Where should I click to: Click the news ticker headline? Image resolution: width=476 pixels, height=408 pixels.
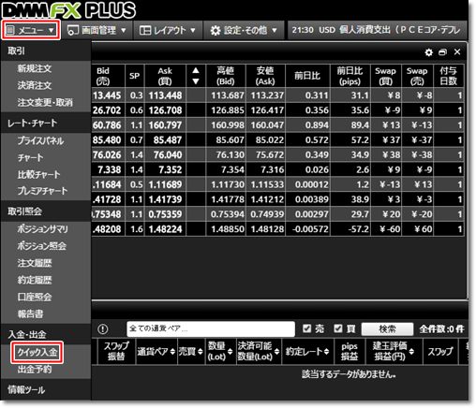pos(377,30)
